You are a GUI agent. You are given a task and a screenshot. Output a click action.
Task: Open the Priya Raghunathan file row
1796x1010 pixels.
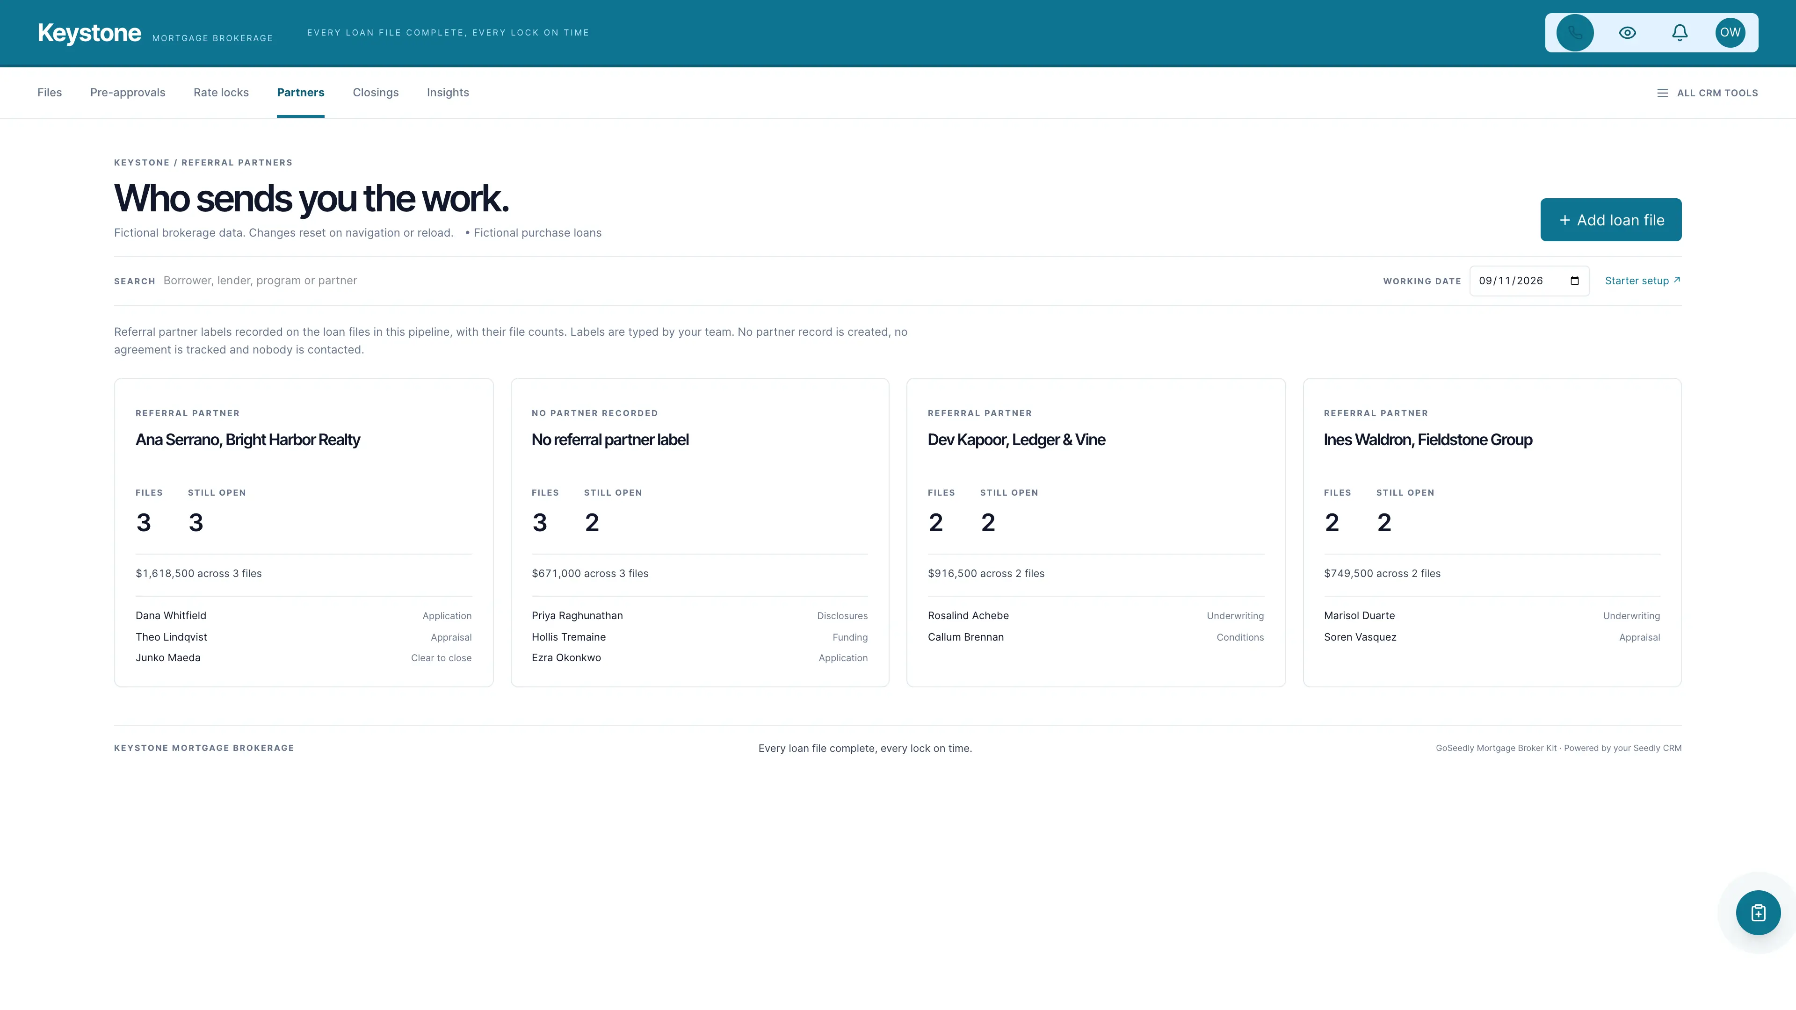click(699, 615)
